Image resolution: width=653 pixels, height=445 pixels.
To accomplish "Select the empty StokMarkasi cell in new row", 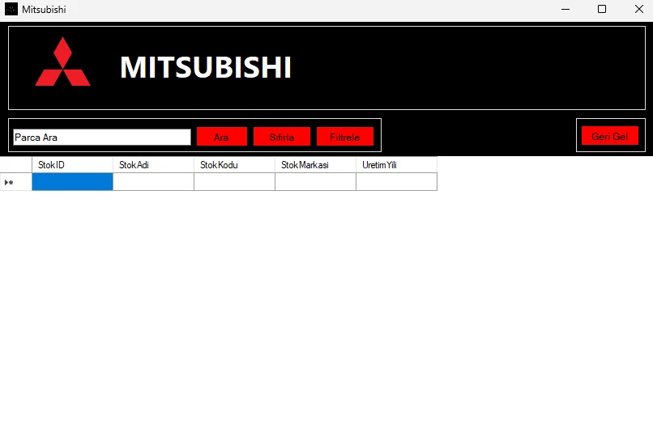I will point(315,182).
